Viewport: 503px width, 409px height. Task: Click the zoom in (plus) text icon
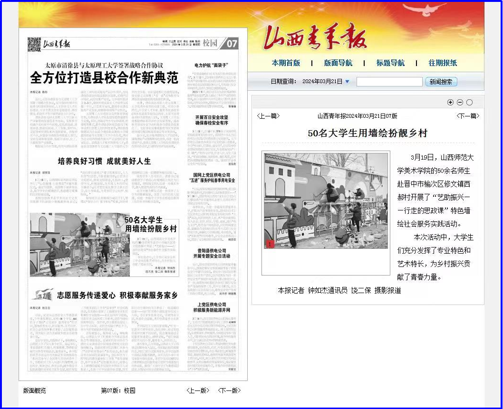pyautogui.click(x=450, y=102)
